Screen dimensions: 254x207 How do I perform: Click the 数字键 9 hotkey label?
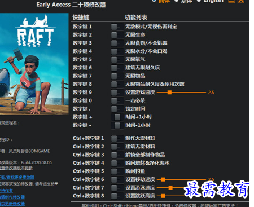[82, 93]
